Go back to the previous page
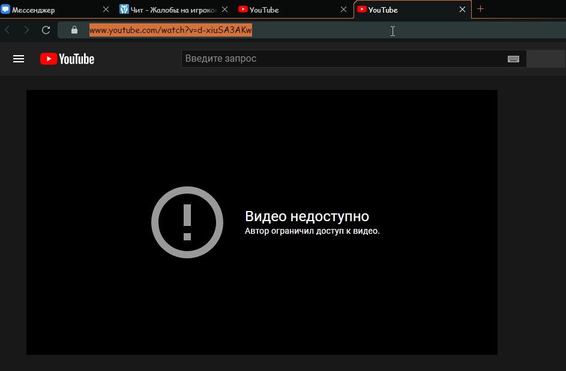This screenshot has height=371, width=566. pyautogui.click(x=8, y=30)
